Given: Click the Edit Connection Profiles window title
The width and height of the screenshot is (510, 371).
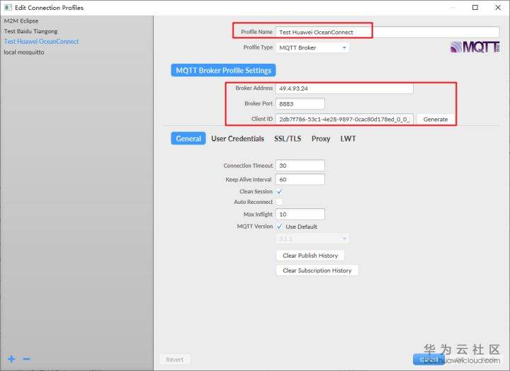Looking at the screenshot, I should coord(49,8).
